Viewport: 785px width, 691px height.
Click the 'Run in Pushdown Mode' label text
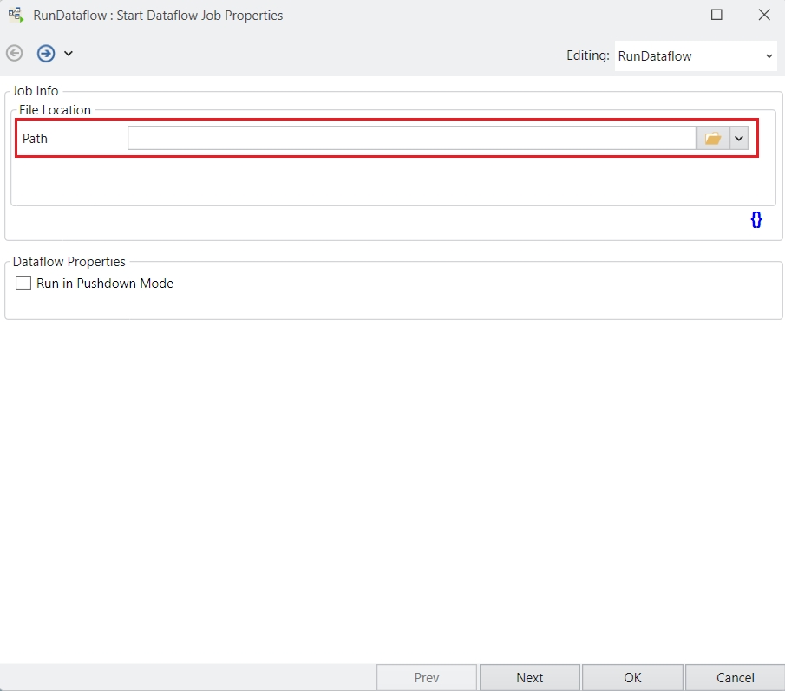(105, 284)
